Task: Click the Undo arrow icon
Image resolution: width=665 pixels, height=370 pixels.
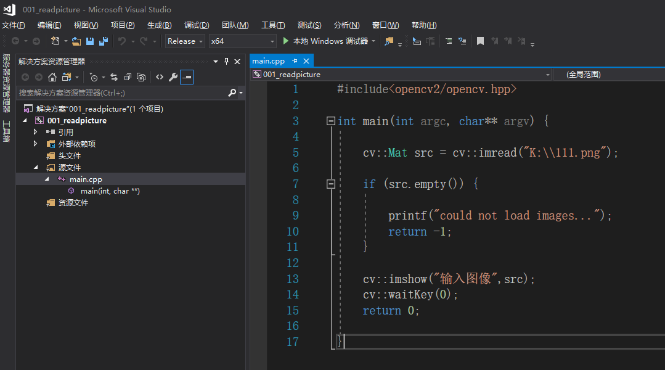Action: pos(122,41)
